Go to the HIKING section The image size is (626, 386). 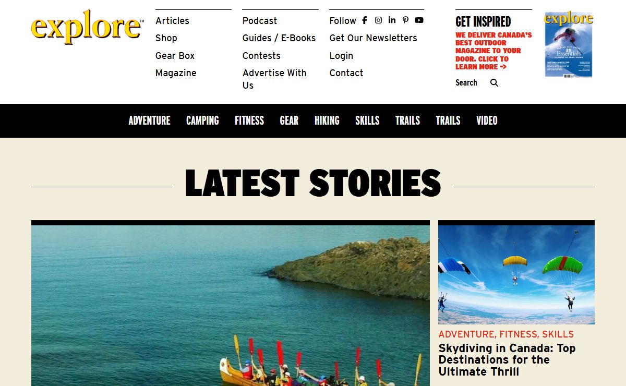(327, 120)
